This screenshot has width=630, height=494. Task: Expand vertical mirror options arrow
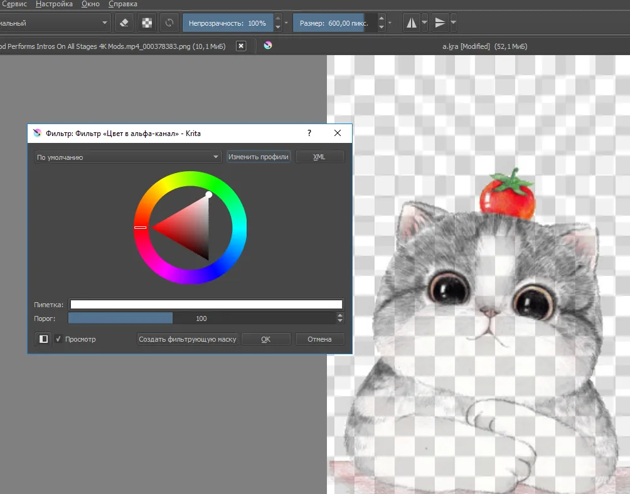453,23
